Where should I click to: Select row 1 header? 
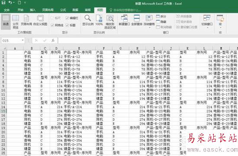[x=3, y=52]
